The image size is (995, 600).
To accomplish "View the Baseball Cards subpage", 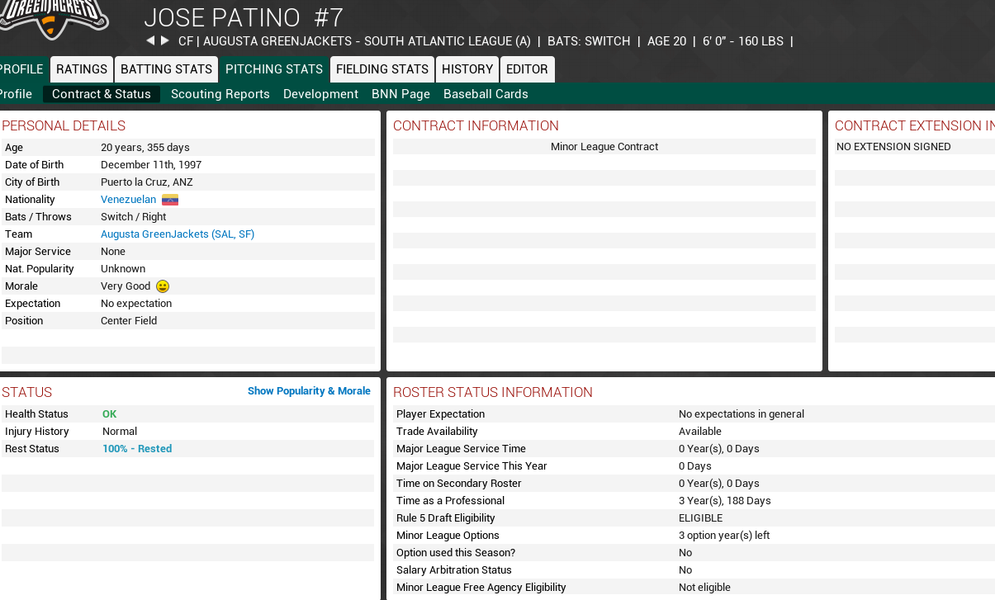I will (486, 94).
